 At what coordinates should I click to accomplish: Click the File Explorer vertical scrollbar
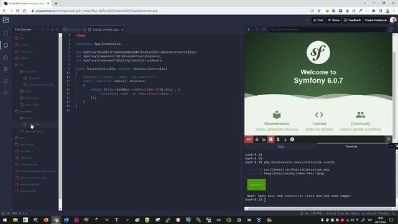tap(60, 122)
